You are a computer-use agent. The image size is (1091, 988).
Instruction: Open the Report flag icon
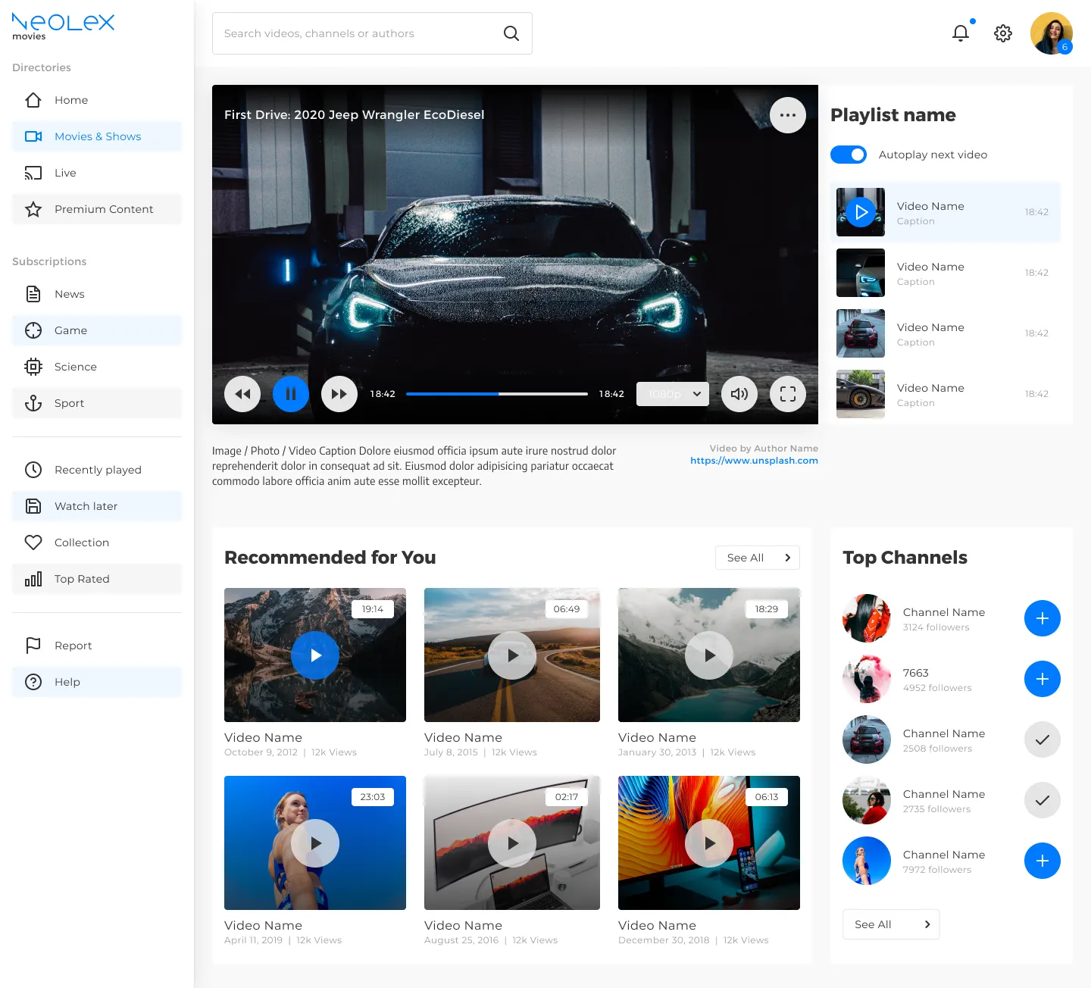tap(33, 646)
